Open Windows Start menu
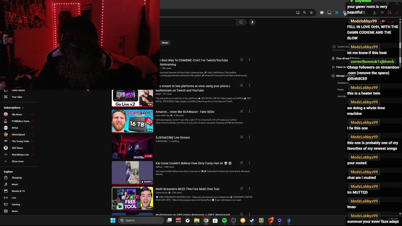This screenshot has height=226, width=402. (x=113, y=220)
